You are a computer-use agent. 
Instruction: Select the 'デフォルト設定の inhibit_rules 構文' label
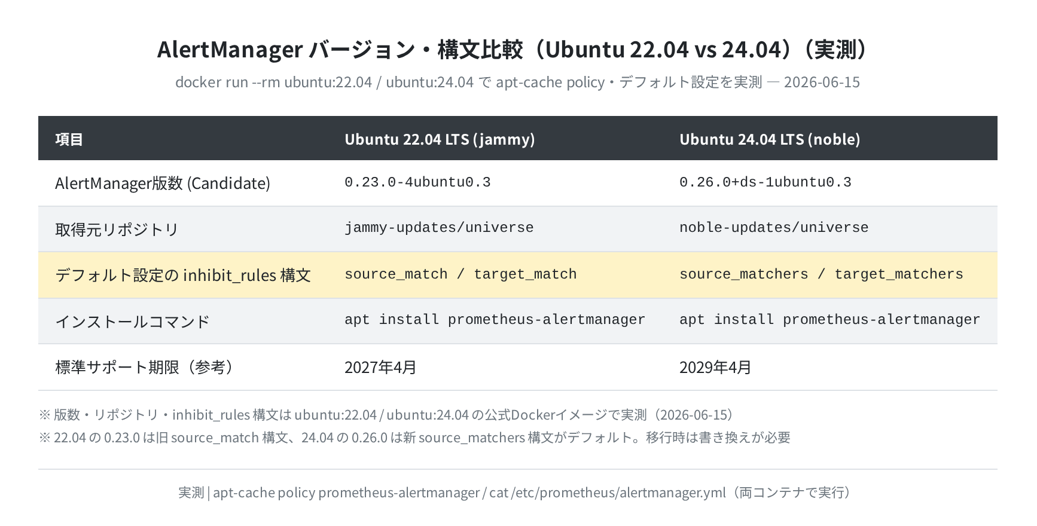pos(183,275)
